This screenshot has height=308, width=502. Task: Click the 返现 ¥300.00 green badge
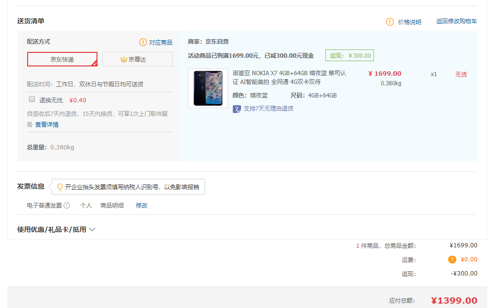point(350,55)
